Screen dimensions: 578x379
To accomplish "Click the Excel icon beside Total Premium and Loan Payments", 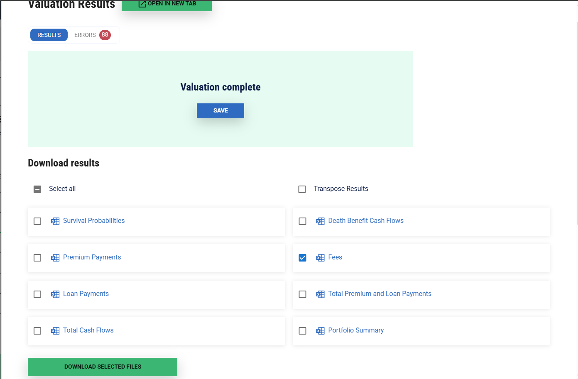I will [320, 294].
